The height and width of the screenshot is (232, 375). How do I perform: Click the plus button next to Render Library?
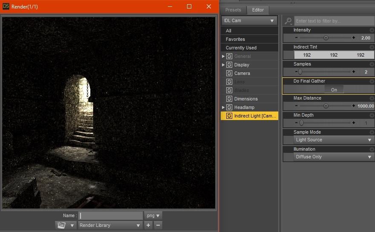tap(148, 225)
